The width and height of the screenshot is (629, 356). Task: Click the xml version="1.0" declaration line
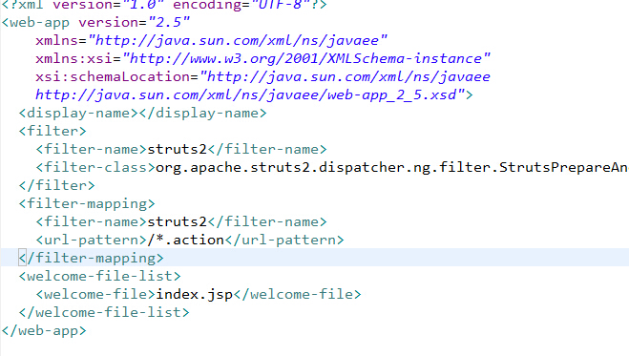coord(164,5)
